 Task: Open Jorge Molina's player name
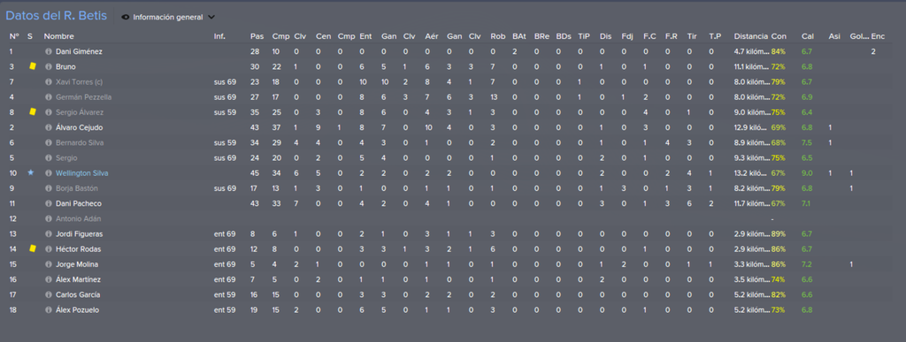coord(77,264)
